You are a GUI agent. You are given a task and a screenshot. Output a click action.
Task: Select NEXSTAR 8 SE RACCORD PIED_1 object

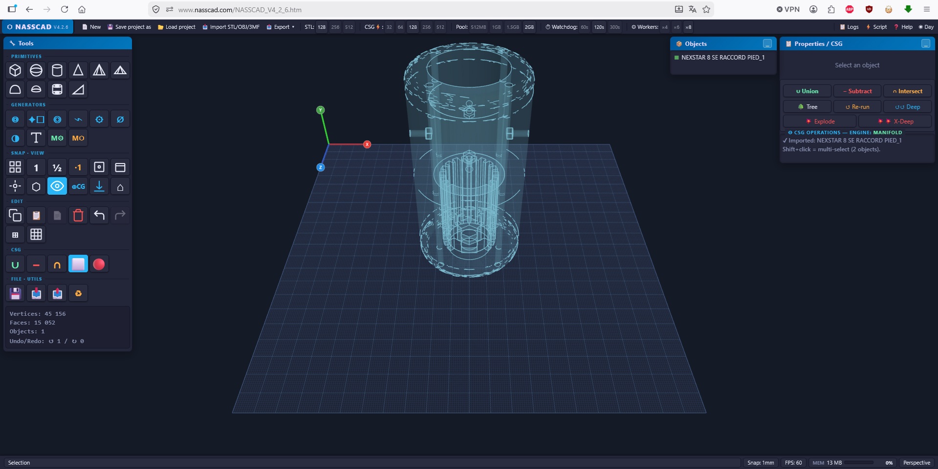[x=723, y=58]
